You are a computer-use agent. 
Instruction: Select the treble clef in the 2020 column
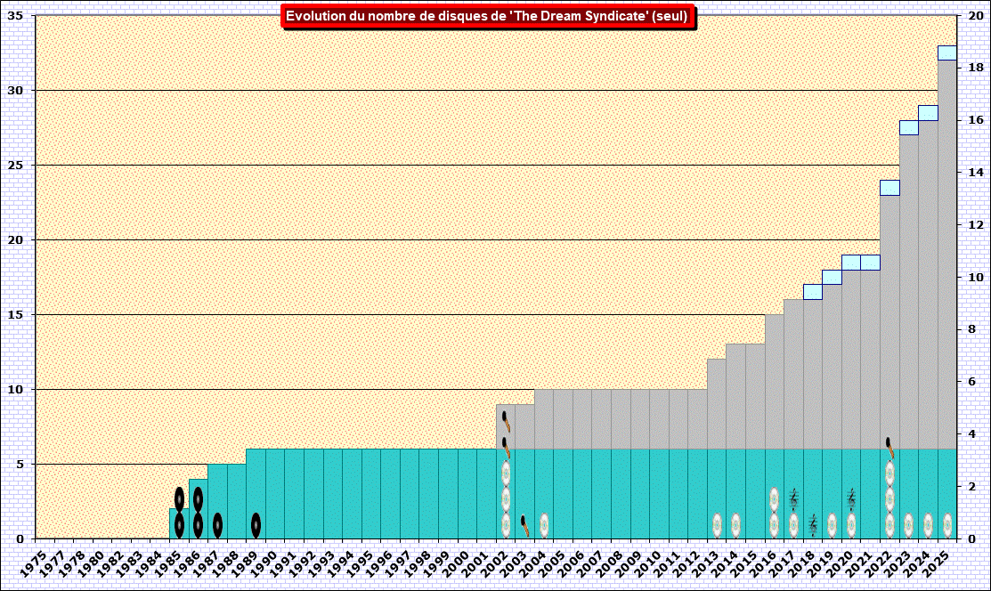pos(851,499)
